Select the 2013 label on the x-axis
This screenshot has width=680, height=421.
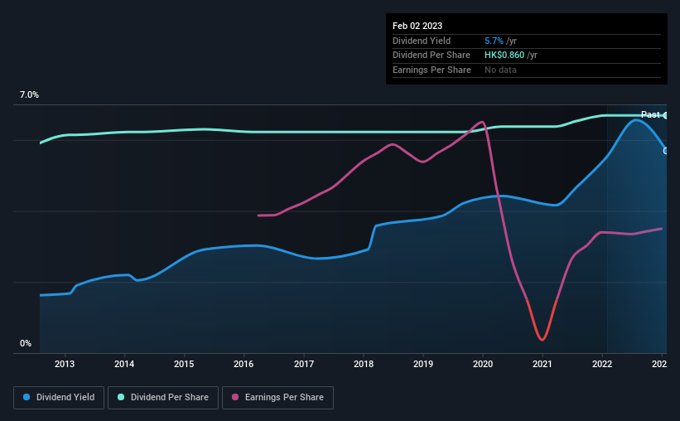pos(65,364)
